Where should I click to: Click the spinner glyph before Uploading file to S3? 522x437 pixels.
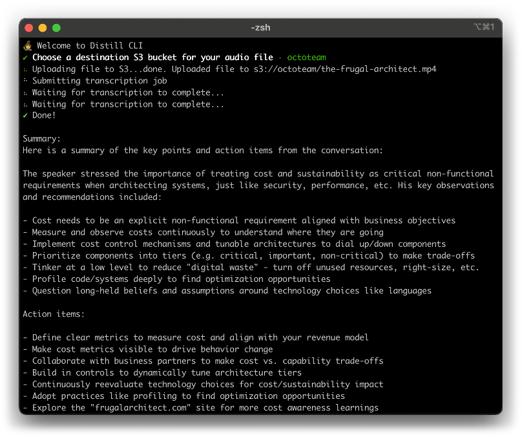point(25,69)
